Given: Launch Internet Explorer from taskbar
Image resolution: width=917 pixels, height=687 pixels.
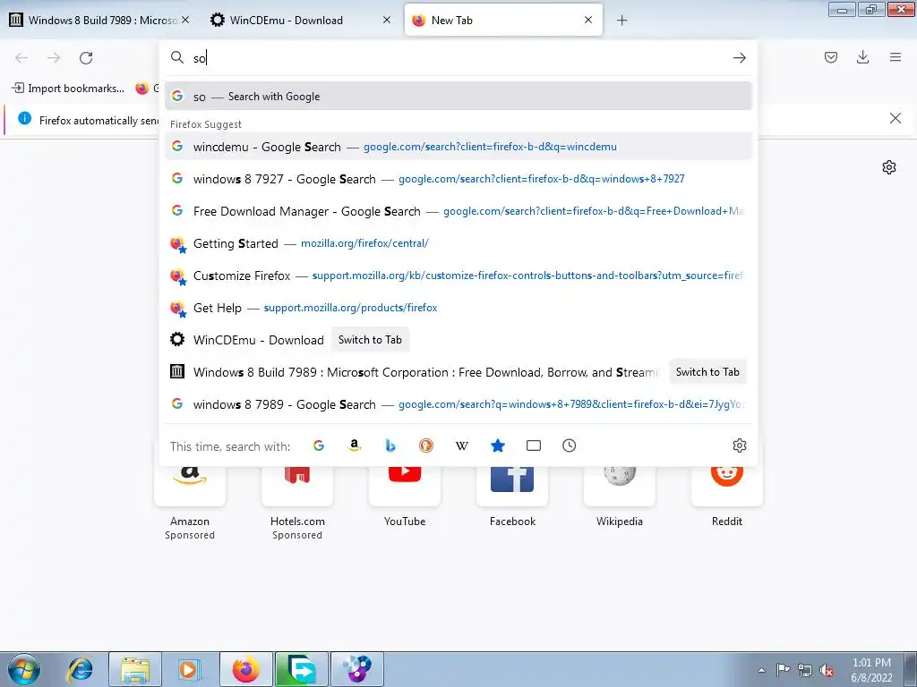Looking at the screenshot, I should (81, 669).
